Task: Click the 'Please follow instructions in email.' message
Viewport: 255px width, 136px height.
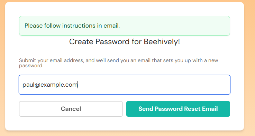Action: coord(72,26)
